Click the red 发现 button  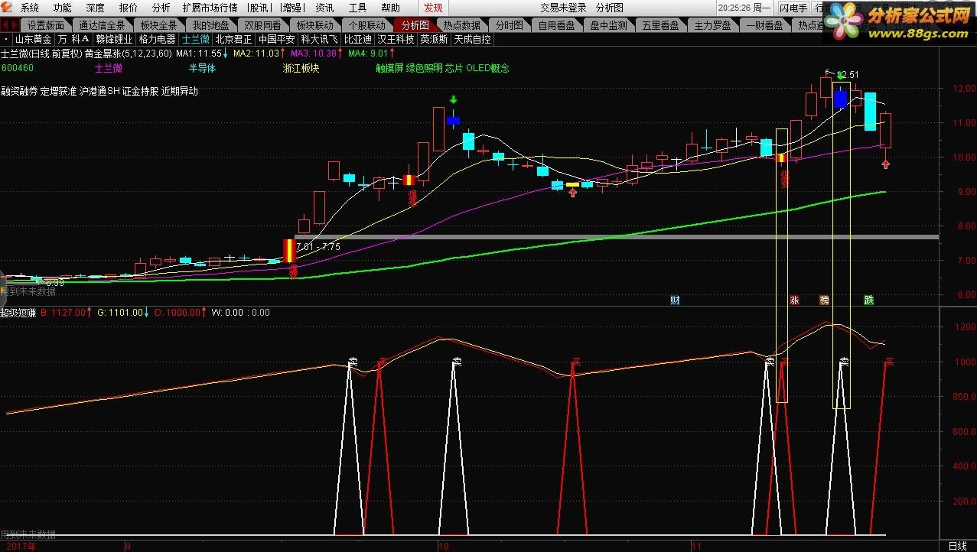click(x=433, y=8)
